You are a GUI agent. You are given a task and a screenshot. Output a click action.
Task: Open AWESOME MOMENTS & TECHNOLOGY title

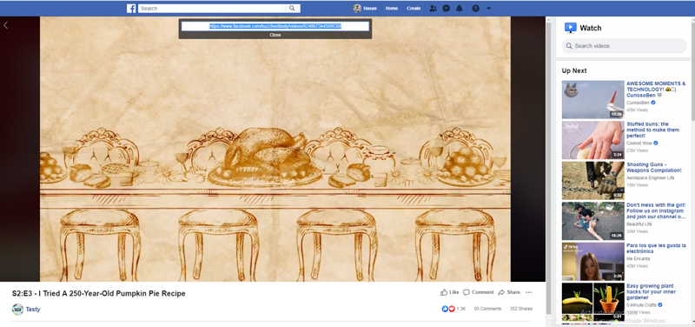point(656,90)
